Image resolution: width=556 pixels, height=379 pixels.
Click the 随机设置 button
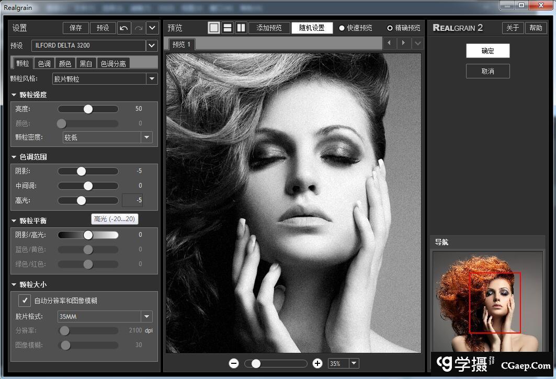[x=312, y=28]
